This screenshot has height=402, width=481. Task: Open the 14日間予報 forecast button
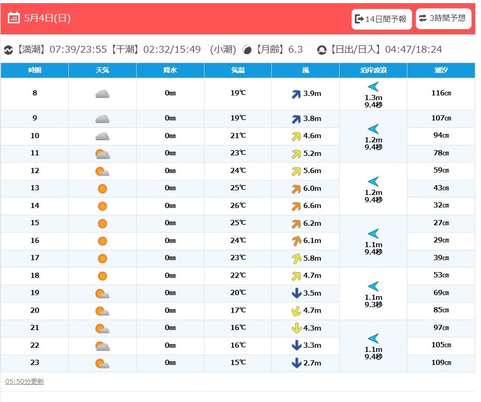coord(381,19)
